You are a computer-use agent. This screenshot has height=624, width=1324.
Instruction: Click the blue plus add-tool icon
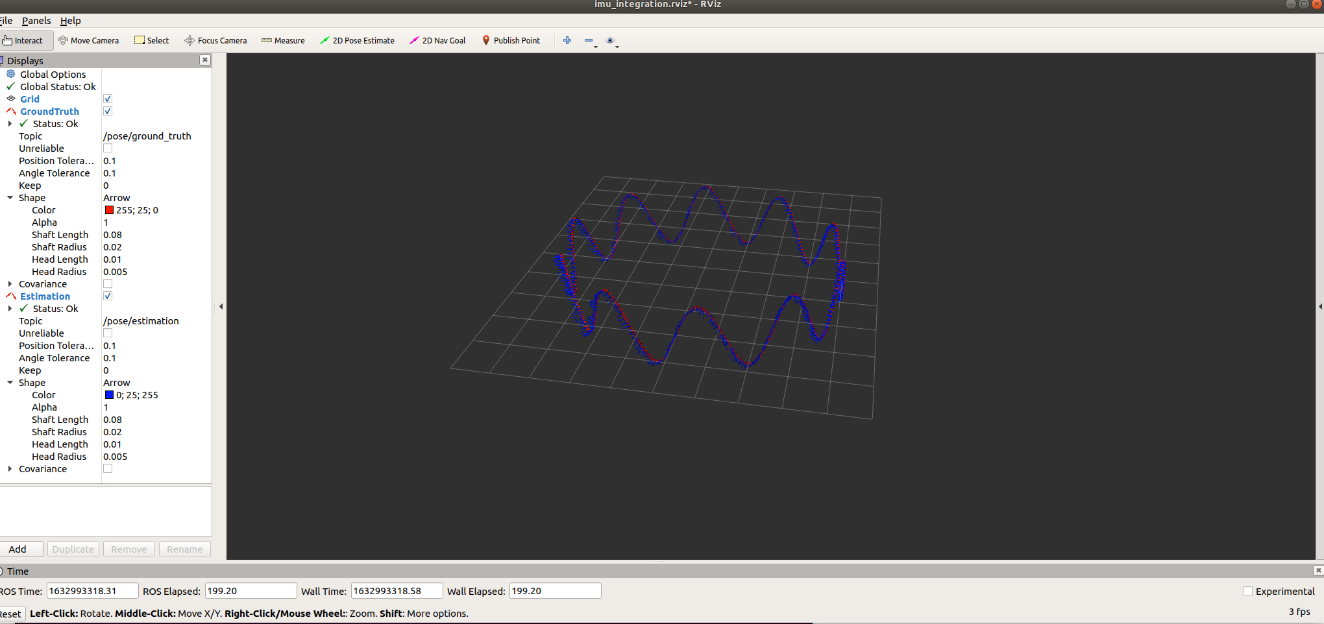567,40
